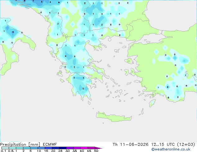Click the bright magenta swatch between 40 and 45
This screenshot has height=152, width=197.
(x=84, y=148)
